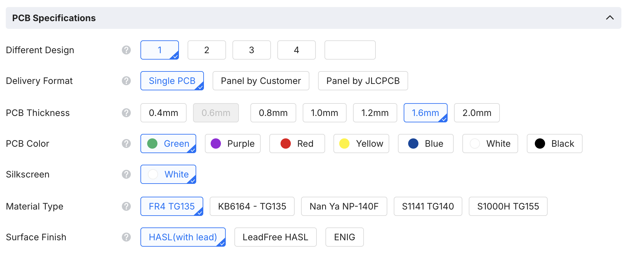The height and width of the screenshot is (255, 631).
Task: Click the PCB Specifications header title
Action: coord(54,18)
